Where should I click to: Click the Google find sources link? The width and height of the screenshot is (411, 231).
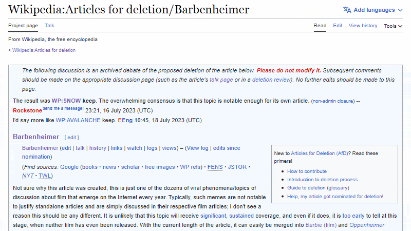(69, 167)
